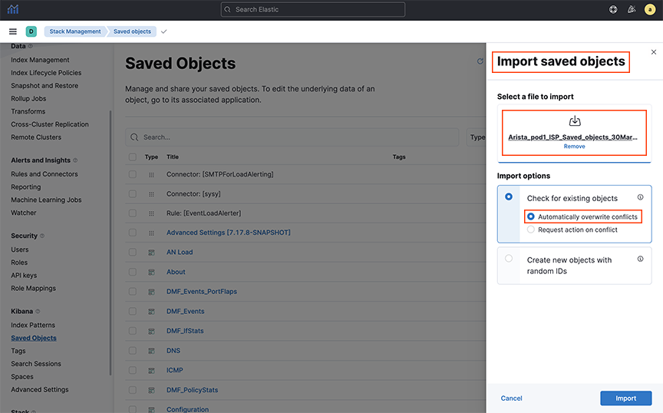Open Role Mappings in sidebar
Screen dimensions: 663x413
[x=34, y=288]
